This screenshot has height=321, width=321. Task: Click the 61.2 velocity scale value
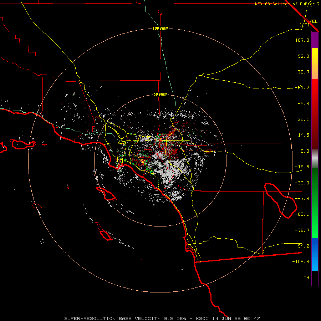[x=304, y=88]
